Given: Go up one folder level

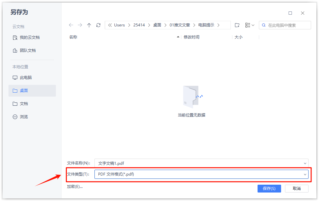Looking at the screenshot, I should tap(89, 25).
